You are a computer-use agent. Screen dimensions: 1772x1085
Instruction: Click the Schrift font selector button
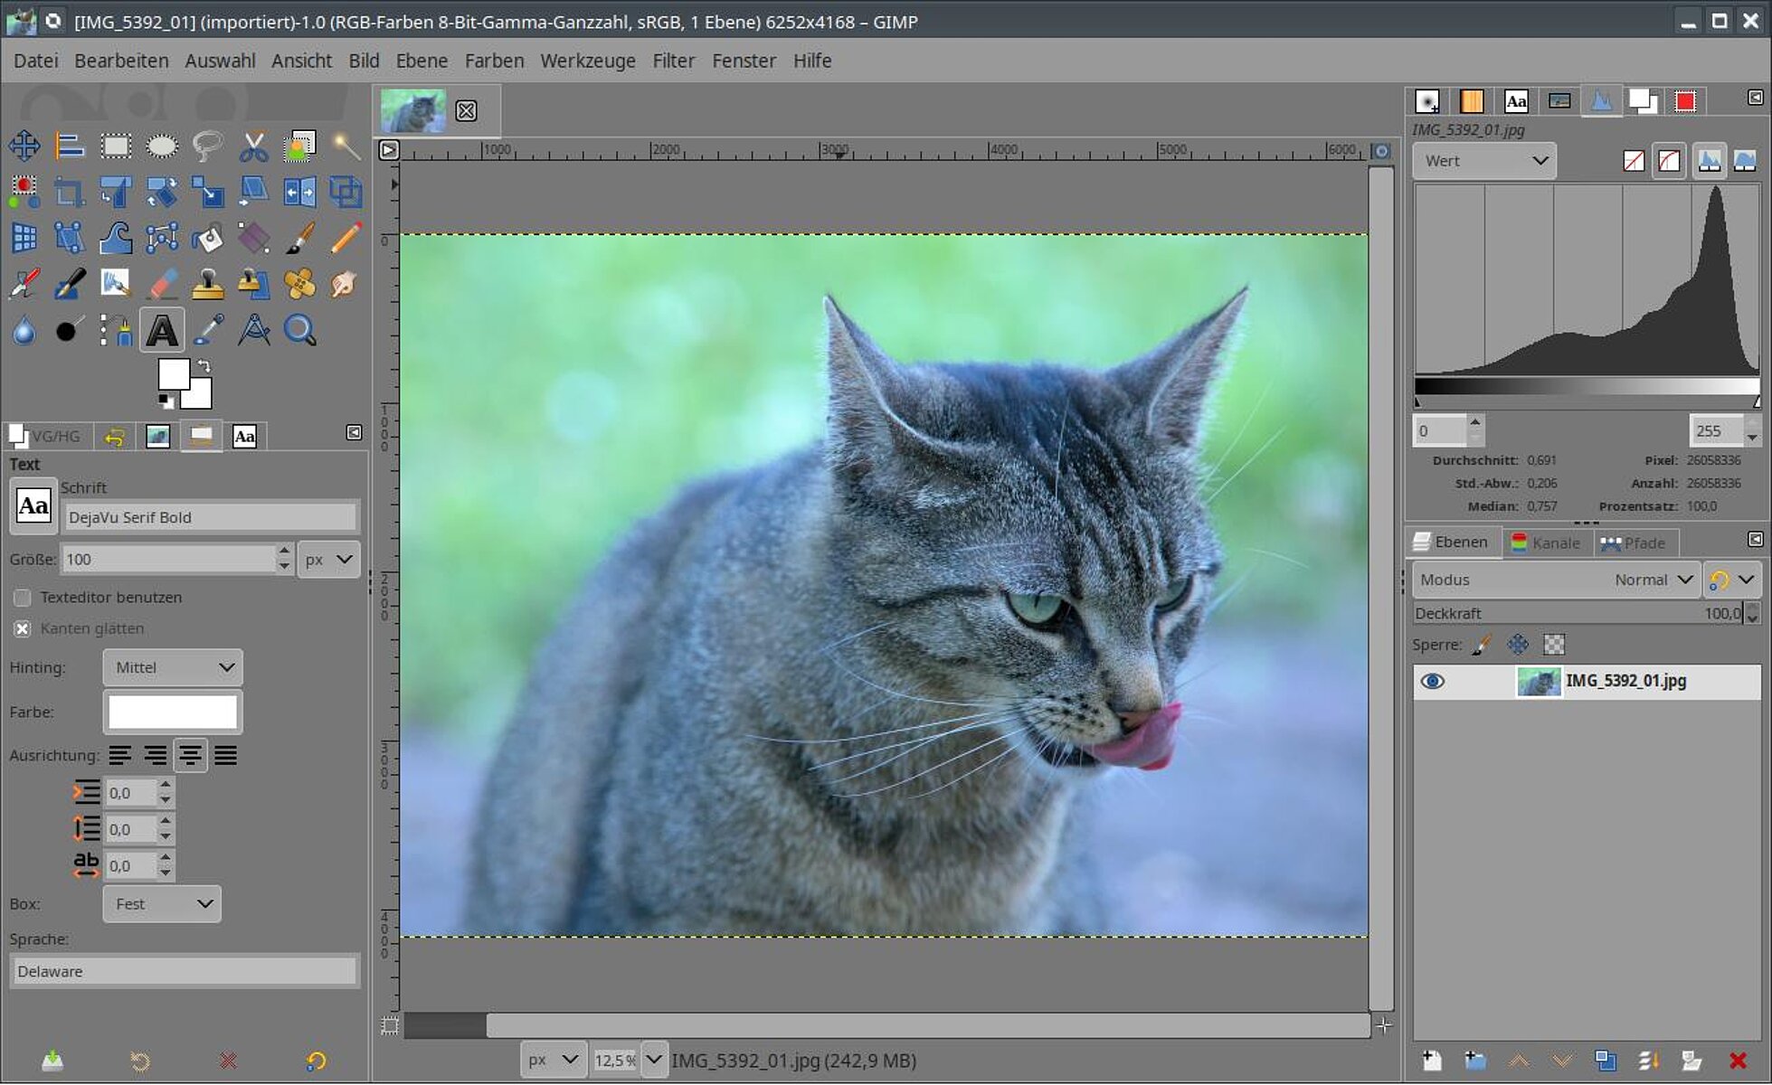[33, 506]
